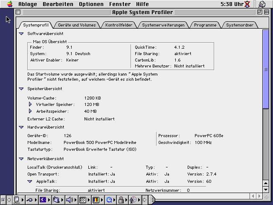The image size is (273, 205).
Task: Click the LocalTalk (Druckeranschluß) label
Action: [x=55, y=167]
